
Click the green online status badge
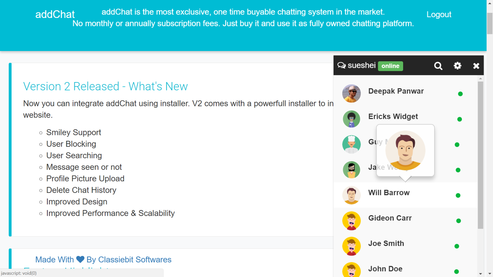(x=390, y=66)
